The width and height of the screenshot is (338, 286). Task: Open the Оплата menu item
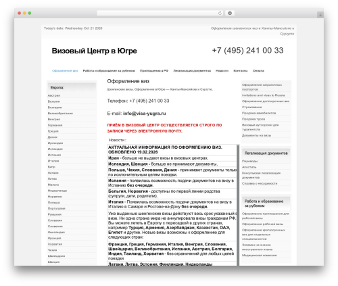(x=258, y=71)
